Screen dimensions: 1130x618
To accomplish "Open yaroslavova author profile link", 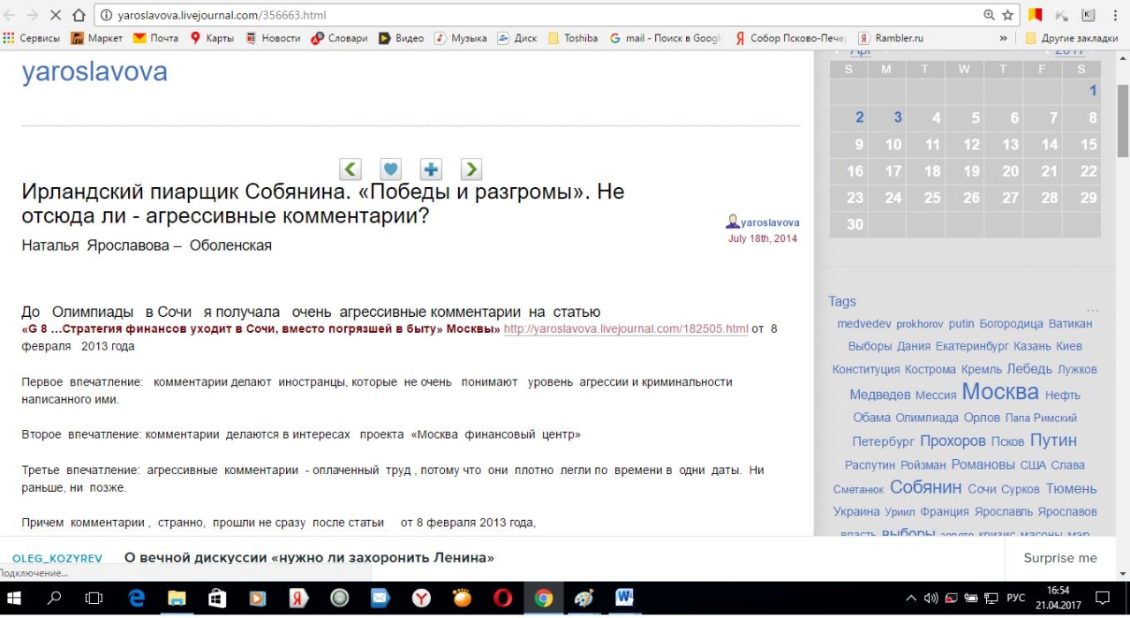I will click(770, 222).
